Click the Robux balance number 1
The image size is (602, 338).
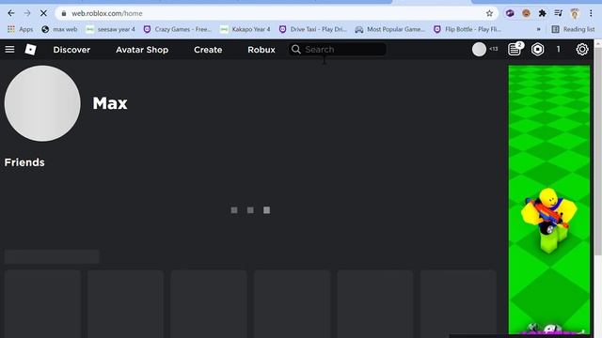(558, 50)
